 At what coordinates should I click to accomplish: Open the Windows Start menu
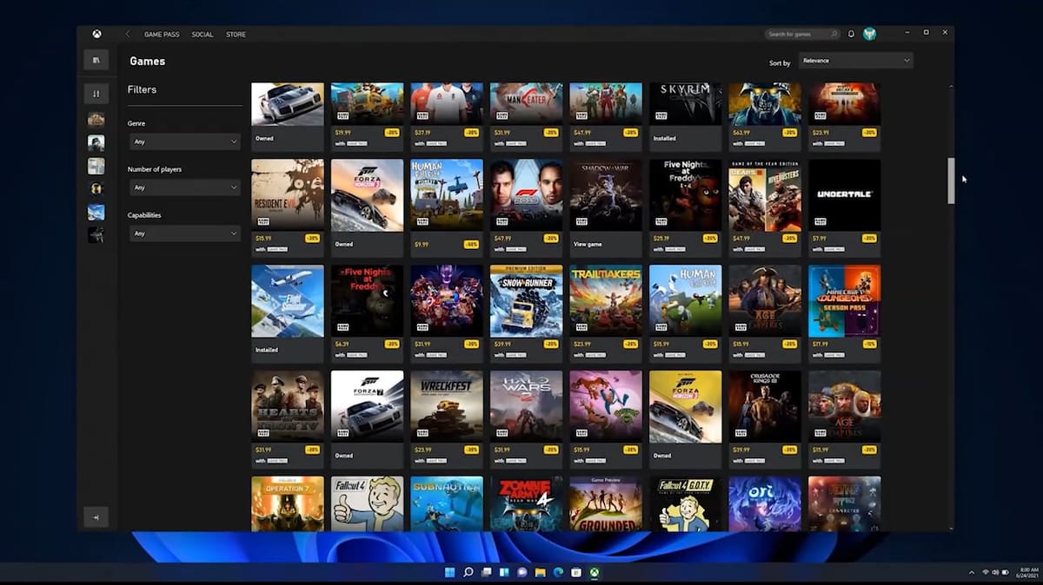click(x=449, y=573)
